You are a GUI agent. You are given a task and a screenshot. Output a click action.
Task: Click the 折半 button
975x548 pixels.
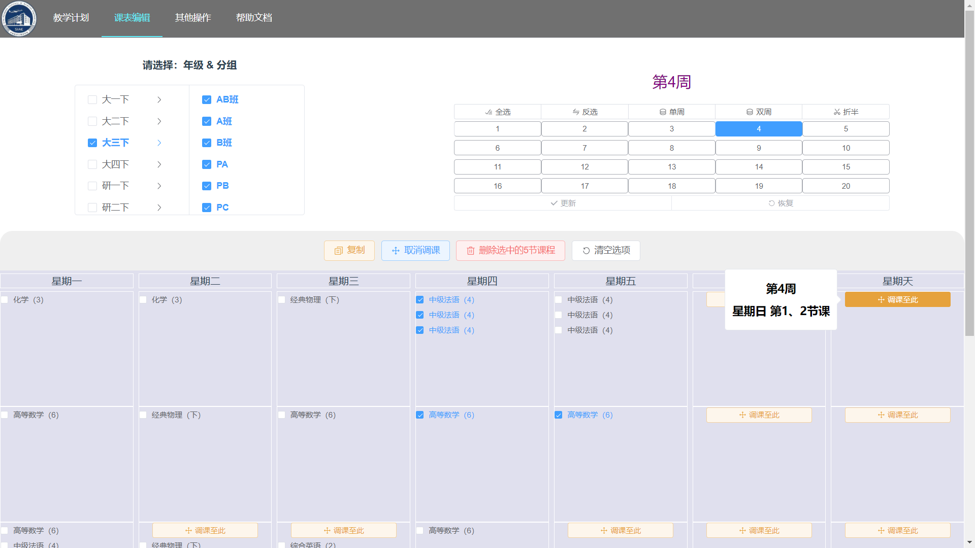(846, 112)
